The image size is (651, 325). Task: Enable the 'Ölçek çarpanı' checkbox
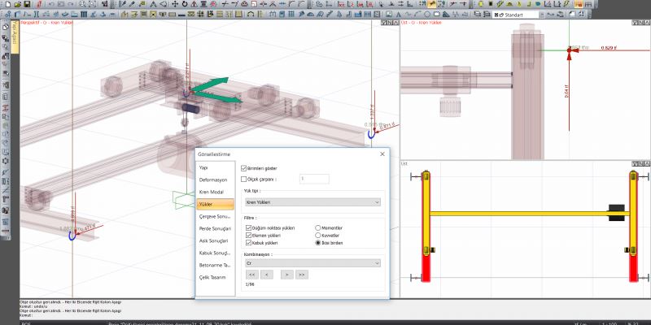(x=245, y=178)
